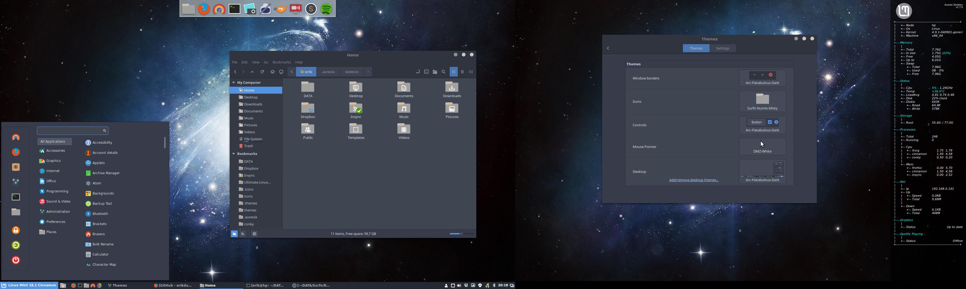Click Add/remove desktop themes link

tap(694, 180)
